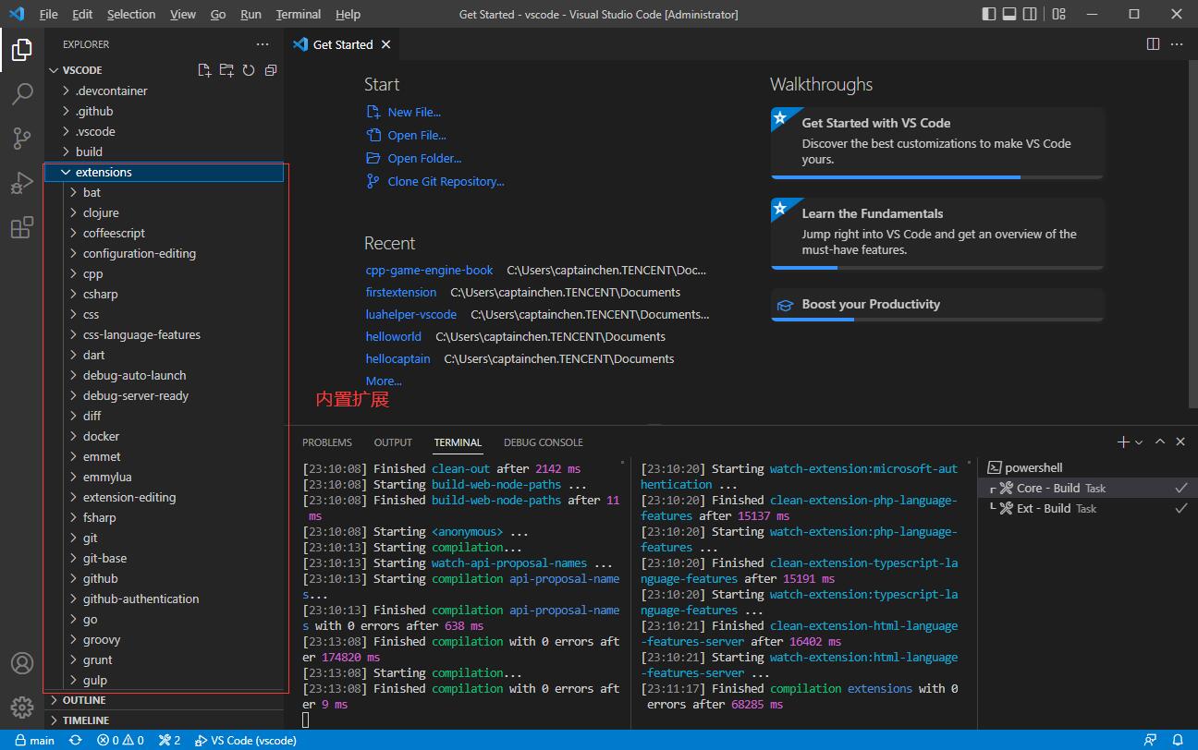The height and width of the screenshot is (750, 1198).
Task: Select the emmylua folder row
Action: pos(164,477)
